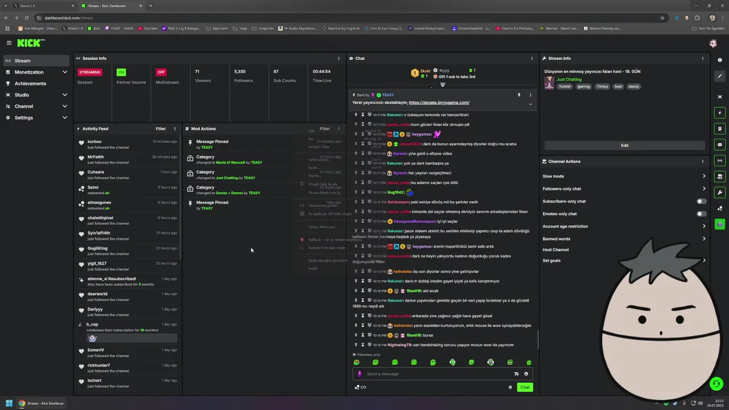Select the World of Warcraft category change entry
729x410 pixels.
point(265,159)
